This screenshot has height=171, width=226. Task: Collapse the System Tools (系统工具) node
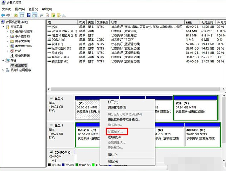pyautogui.click(x=4, y=27)
